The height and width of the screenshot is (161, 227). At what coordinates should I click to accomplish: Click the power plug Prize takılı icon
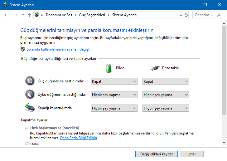coord(155,68)
